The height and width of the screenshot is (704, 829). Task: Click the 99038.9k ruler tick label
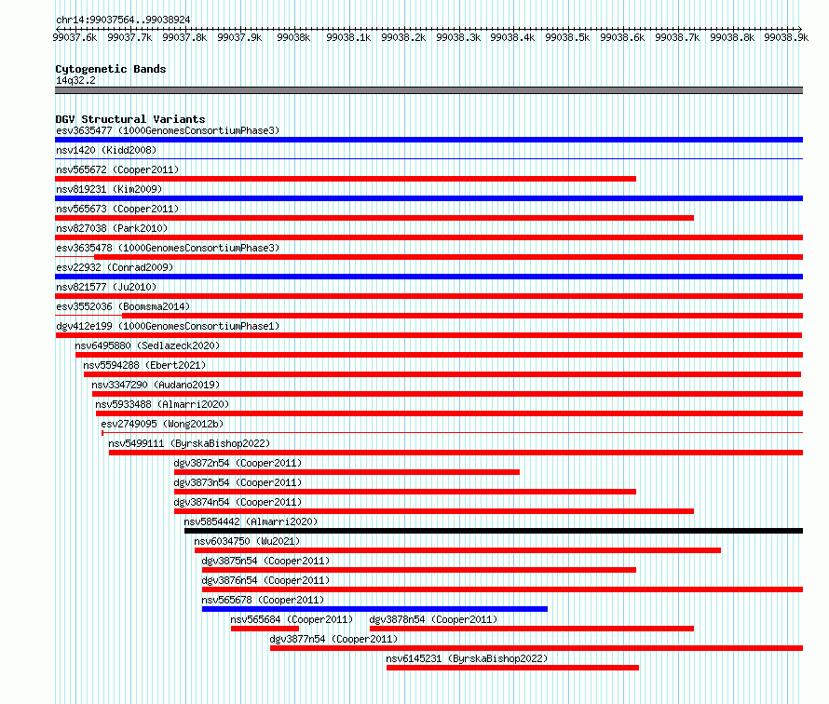[786, 37]
